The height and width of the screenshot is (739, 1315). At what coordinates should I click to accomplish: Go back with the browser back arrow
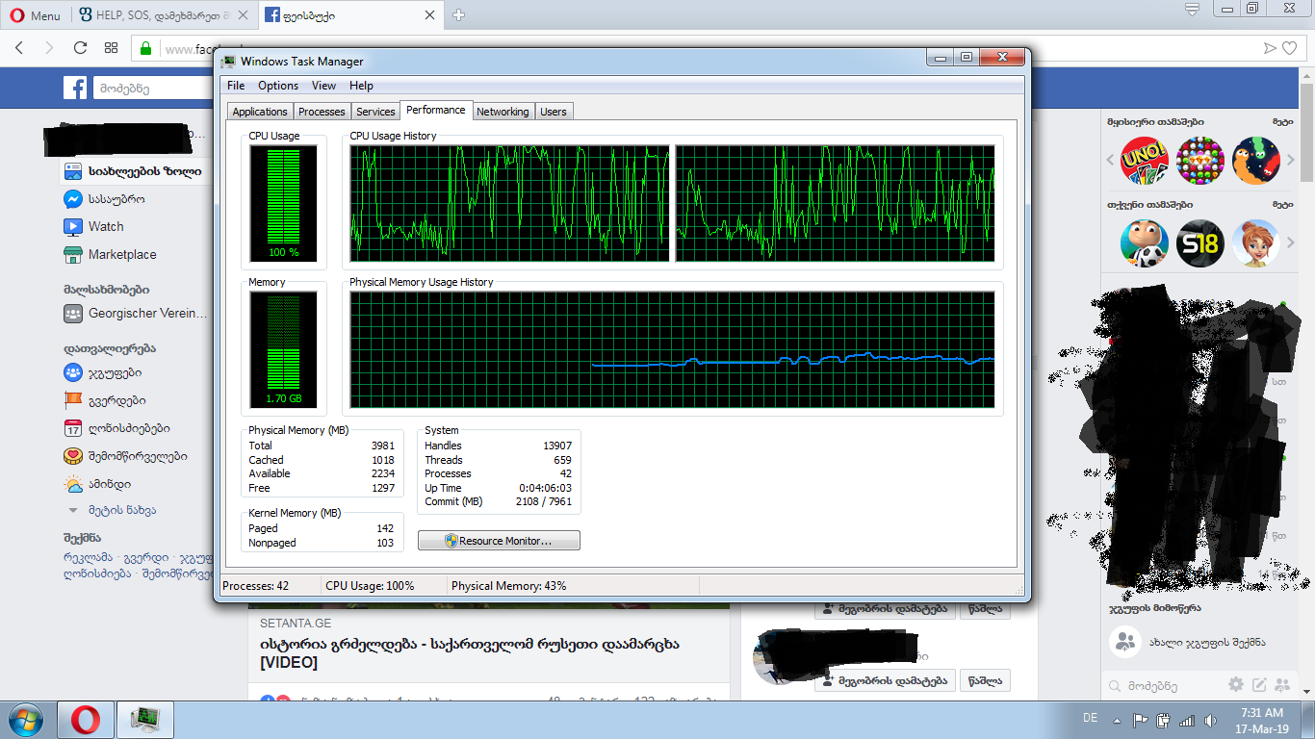tap(20, 48)
